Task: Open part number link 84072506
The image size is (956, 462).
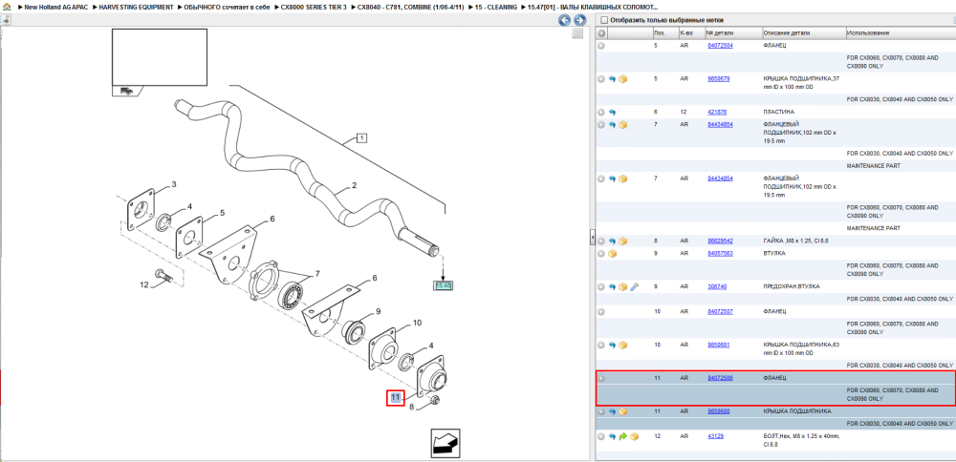Action: click(720, 378)
